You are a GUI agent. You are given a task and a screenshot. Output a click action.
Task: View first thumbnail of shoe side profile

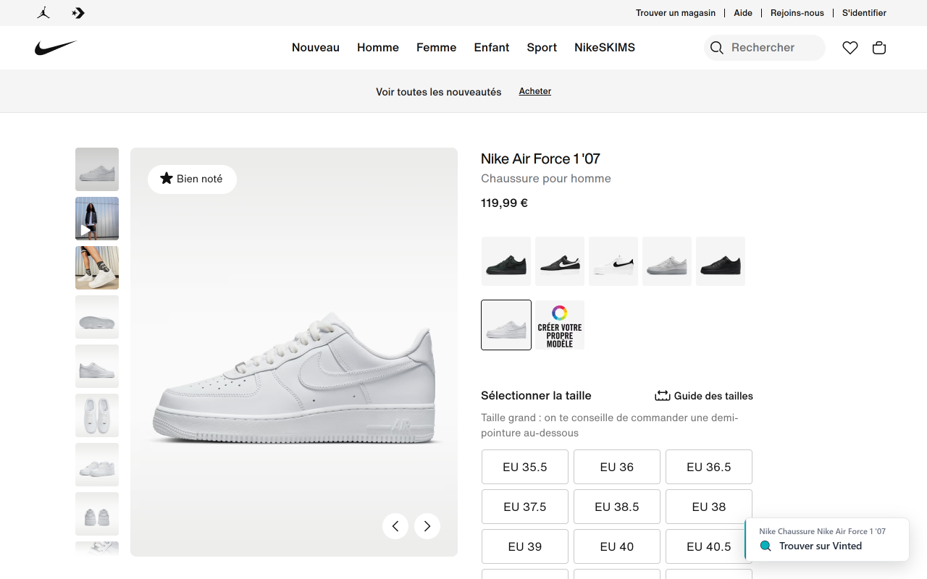point(97,169)
